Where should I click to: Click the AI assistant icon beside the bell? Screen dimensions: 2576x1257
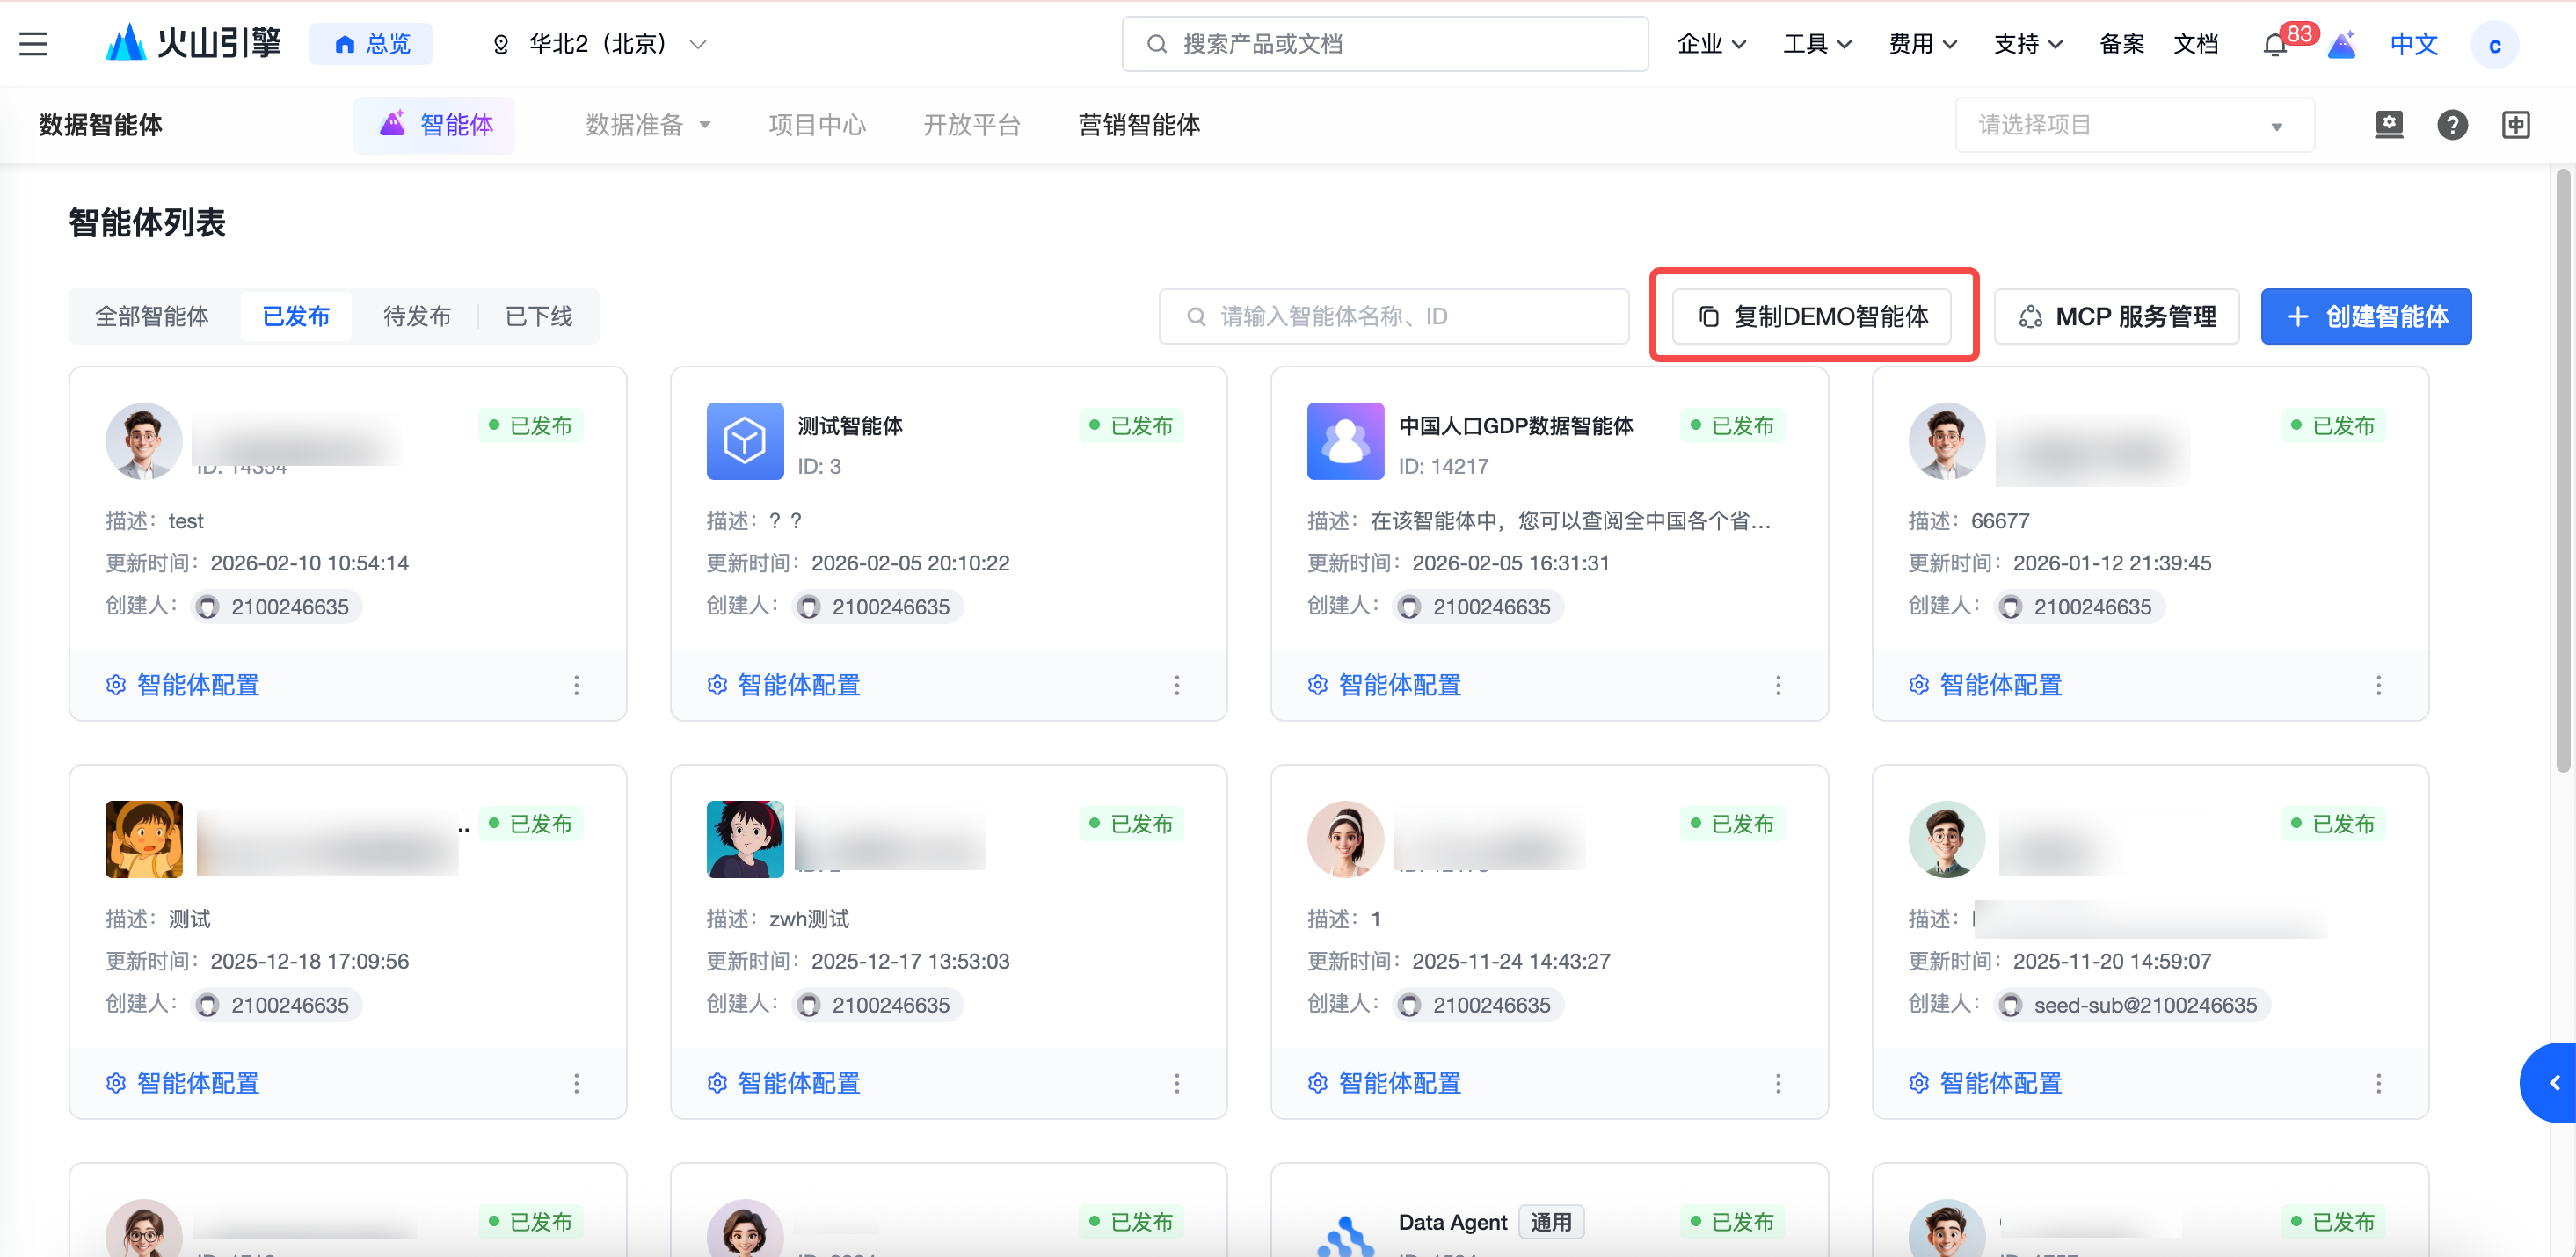[2342, 45]
